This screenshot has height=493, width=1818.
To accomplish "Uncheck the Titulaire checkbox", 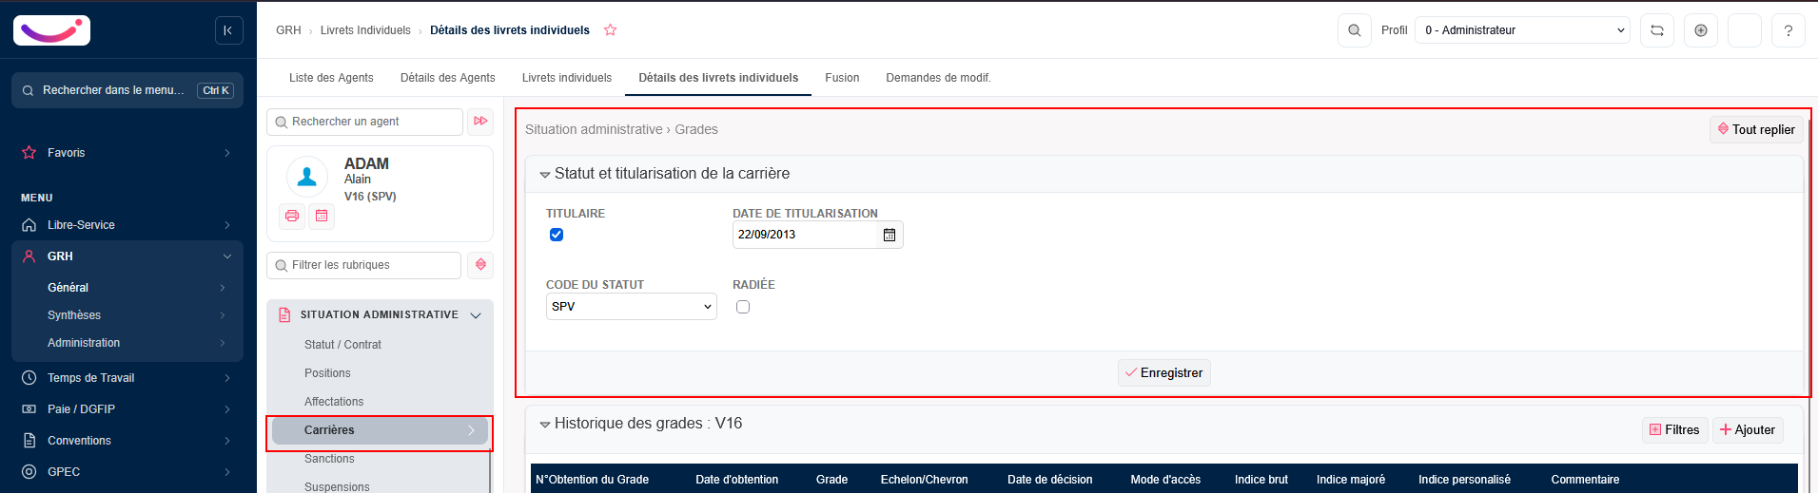I will tap(557, 235).
